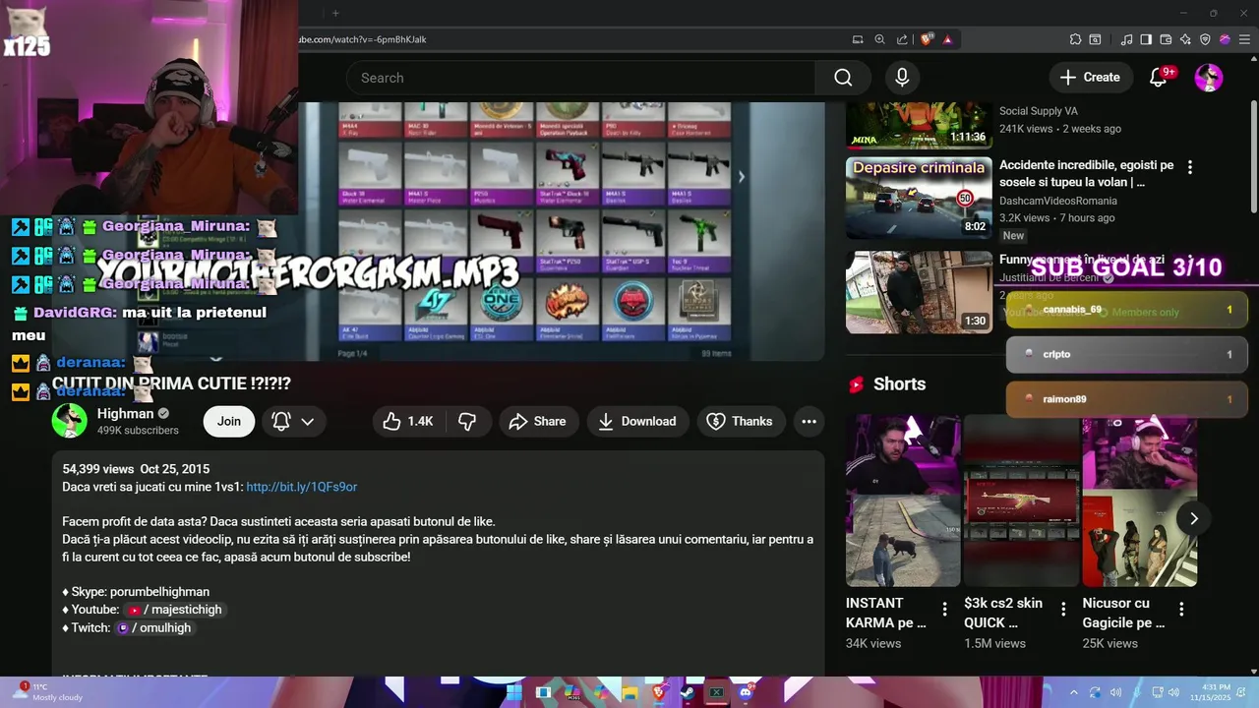
Task: Open the bit.ly 1vs1 link
Action: coord(302,487)
